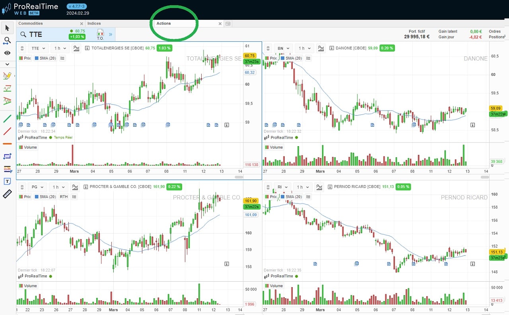
Task: Switch to the Commodities tab
Action: point(31,23)
